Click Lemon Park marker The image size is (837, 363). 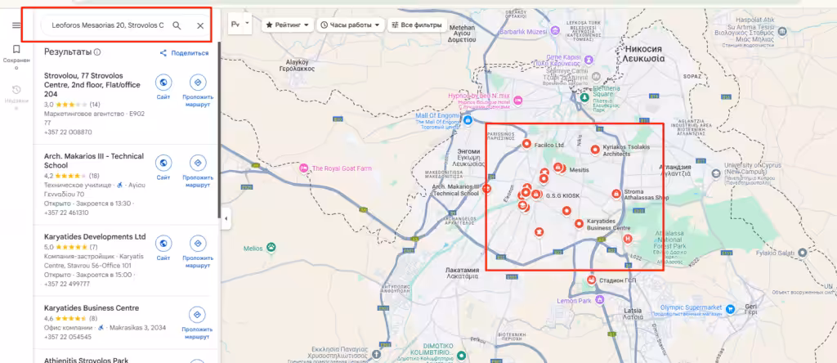pos(599,300)
